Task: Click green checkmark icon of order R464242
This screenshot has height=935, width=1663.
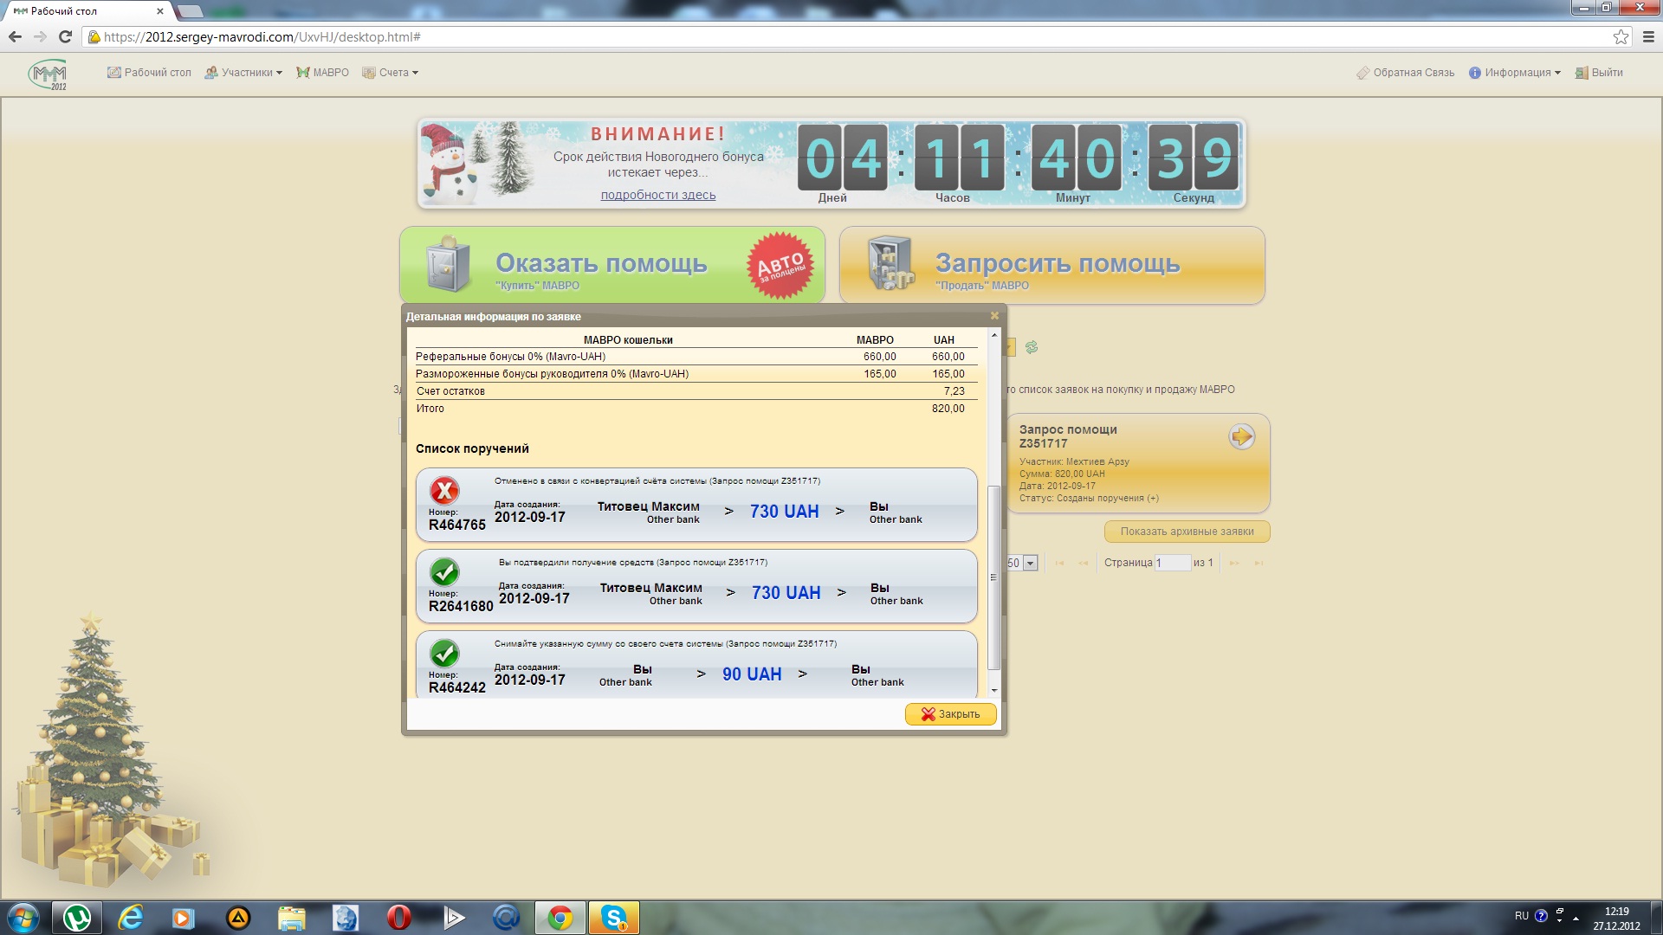Action: click(x=444, y=654)
